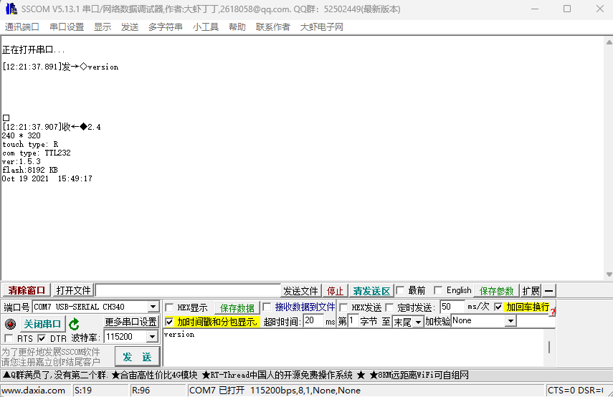Open the 115200 baud rate dropdown
613x397 pixels.
[152, 336]
